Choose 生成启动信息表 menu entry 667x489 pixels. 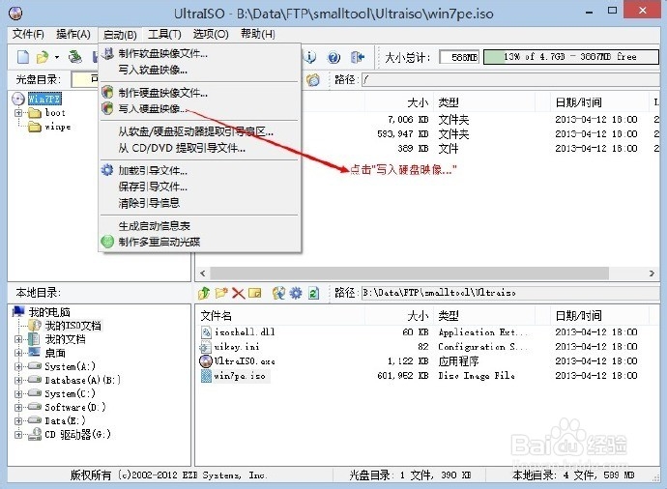(200, 226)
